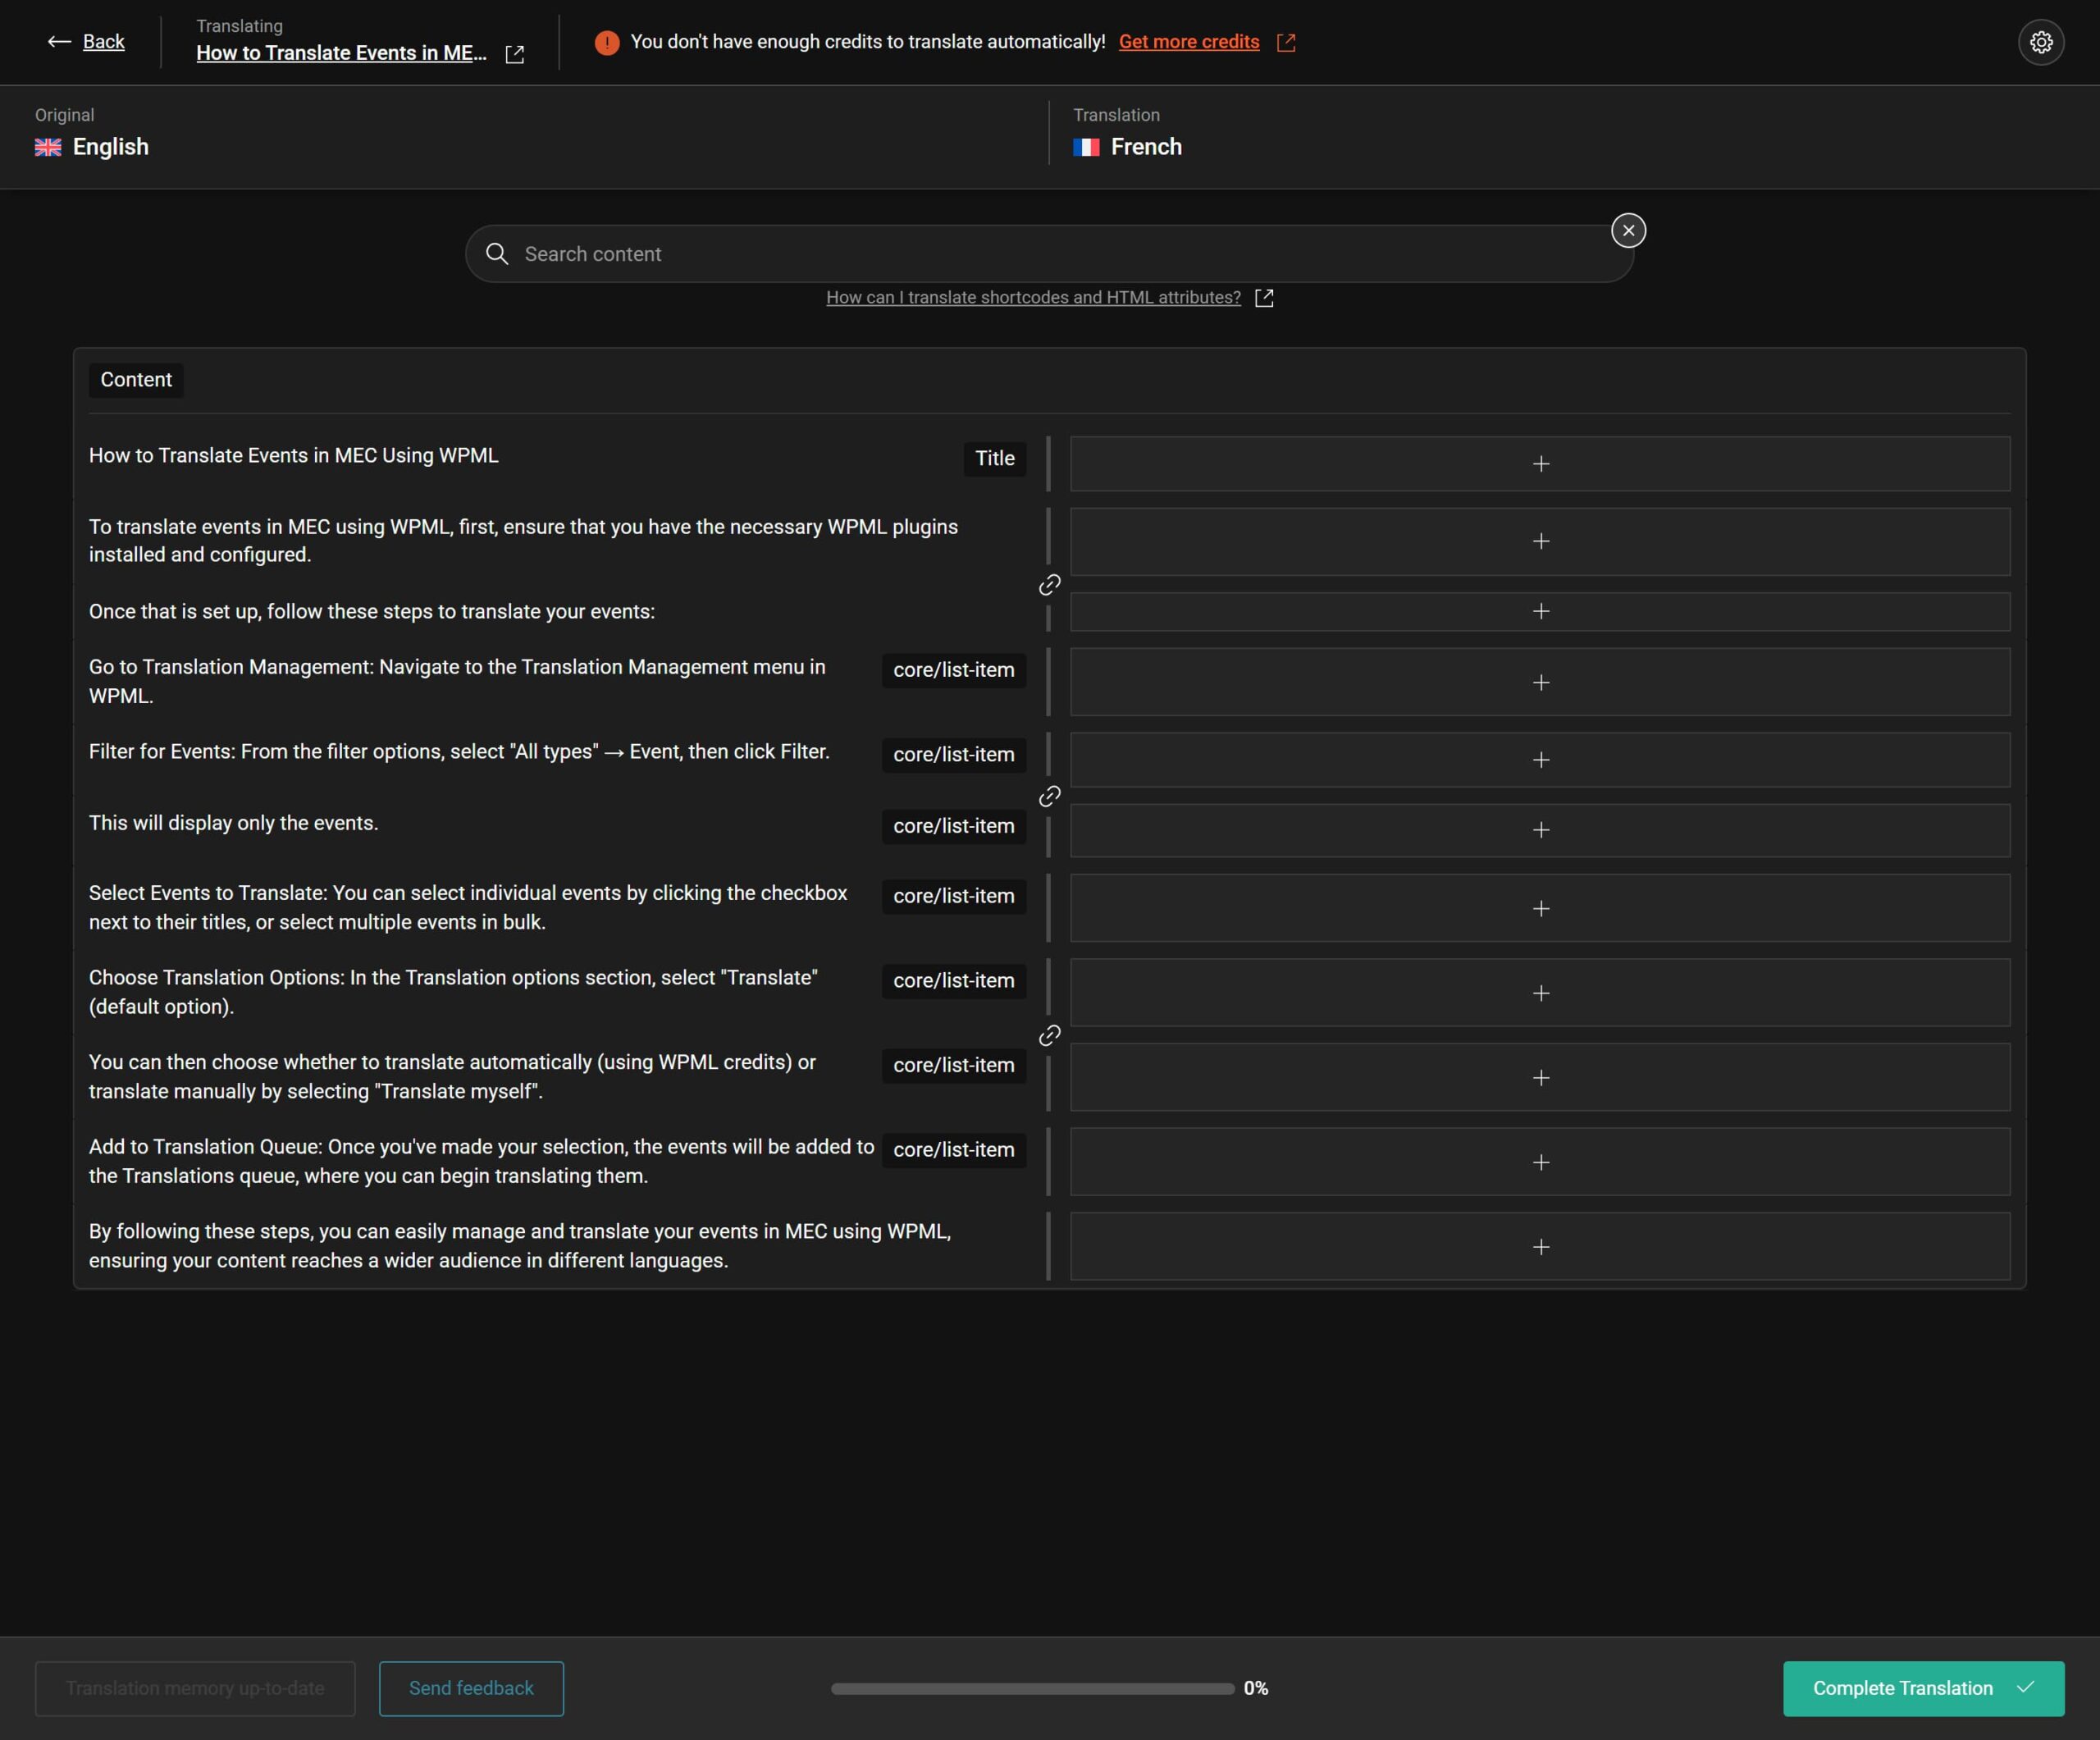Viewport: 2100px width, 1740px height.
Task: Focus the Search content input field
Action: point(1050,254)
